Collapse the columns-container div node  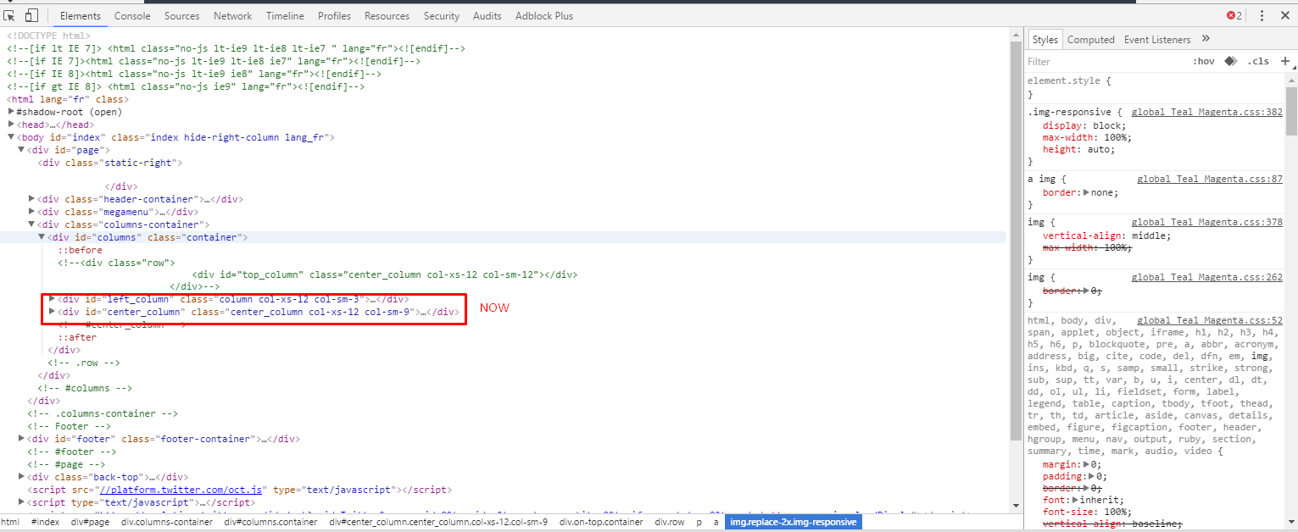pos(31,224)
